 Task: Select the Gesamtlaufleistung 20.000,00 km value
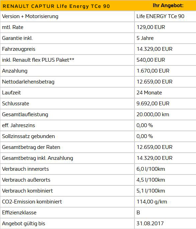153,114
